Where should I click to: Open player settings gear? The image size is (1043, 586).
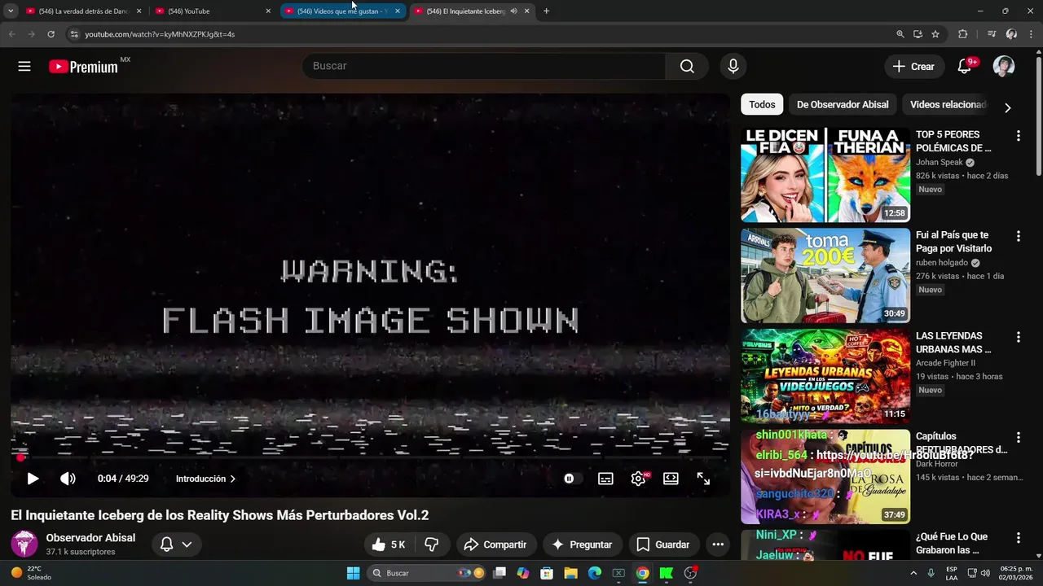tap(638, 479)
